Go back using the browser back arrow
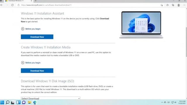The height and width of the screenshot is (105, 187). (x=1, y=5)
